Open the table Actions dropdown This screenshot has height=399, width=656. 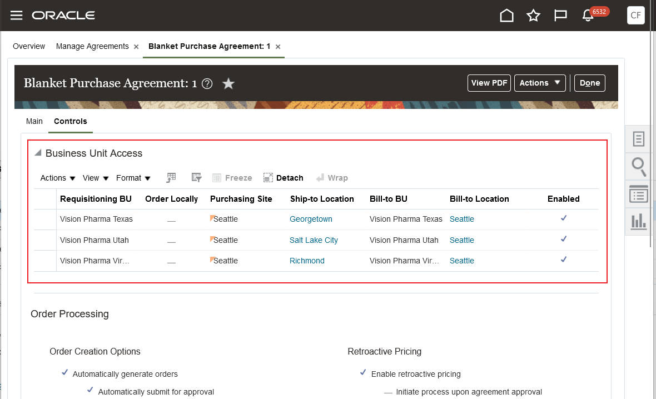click(58, 178)
